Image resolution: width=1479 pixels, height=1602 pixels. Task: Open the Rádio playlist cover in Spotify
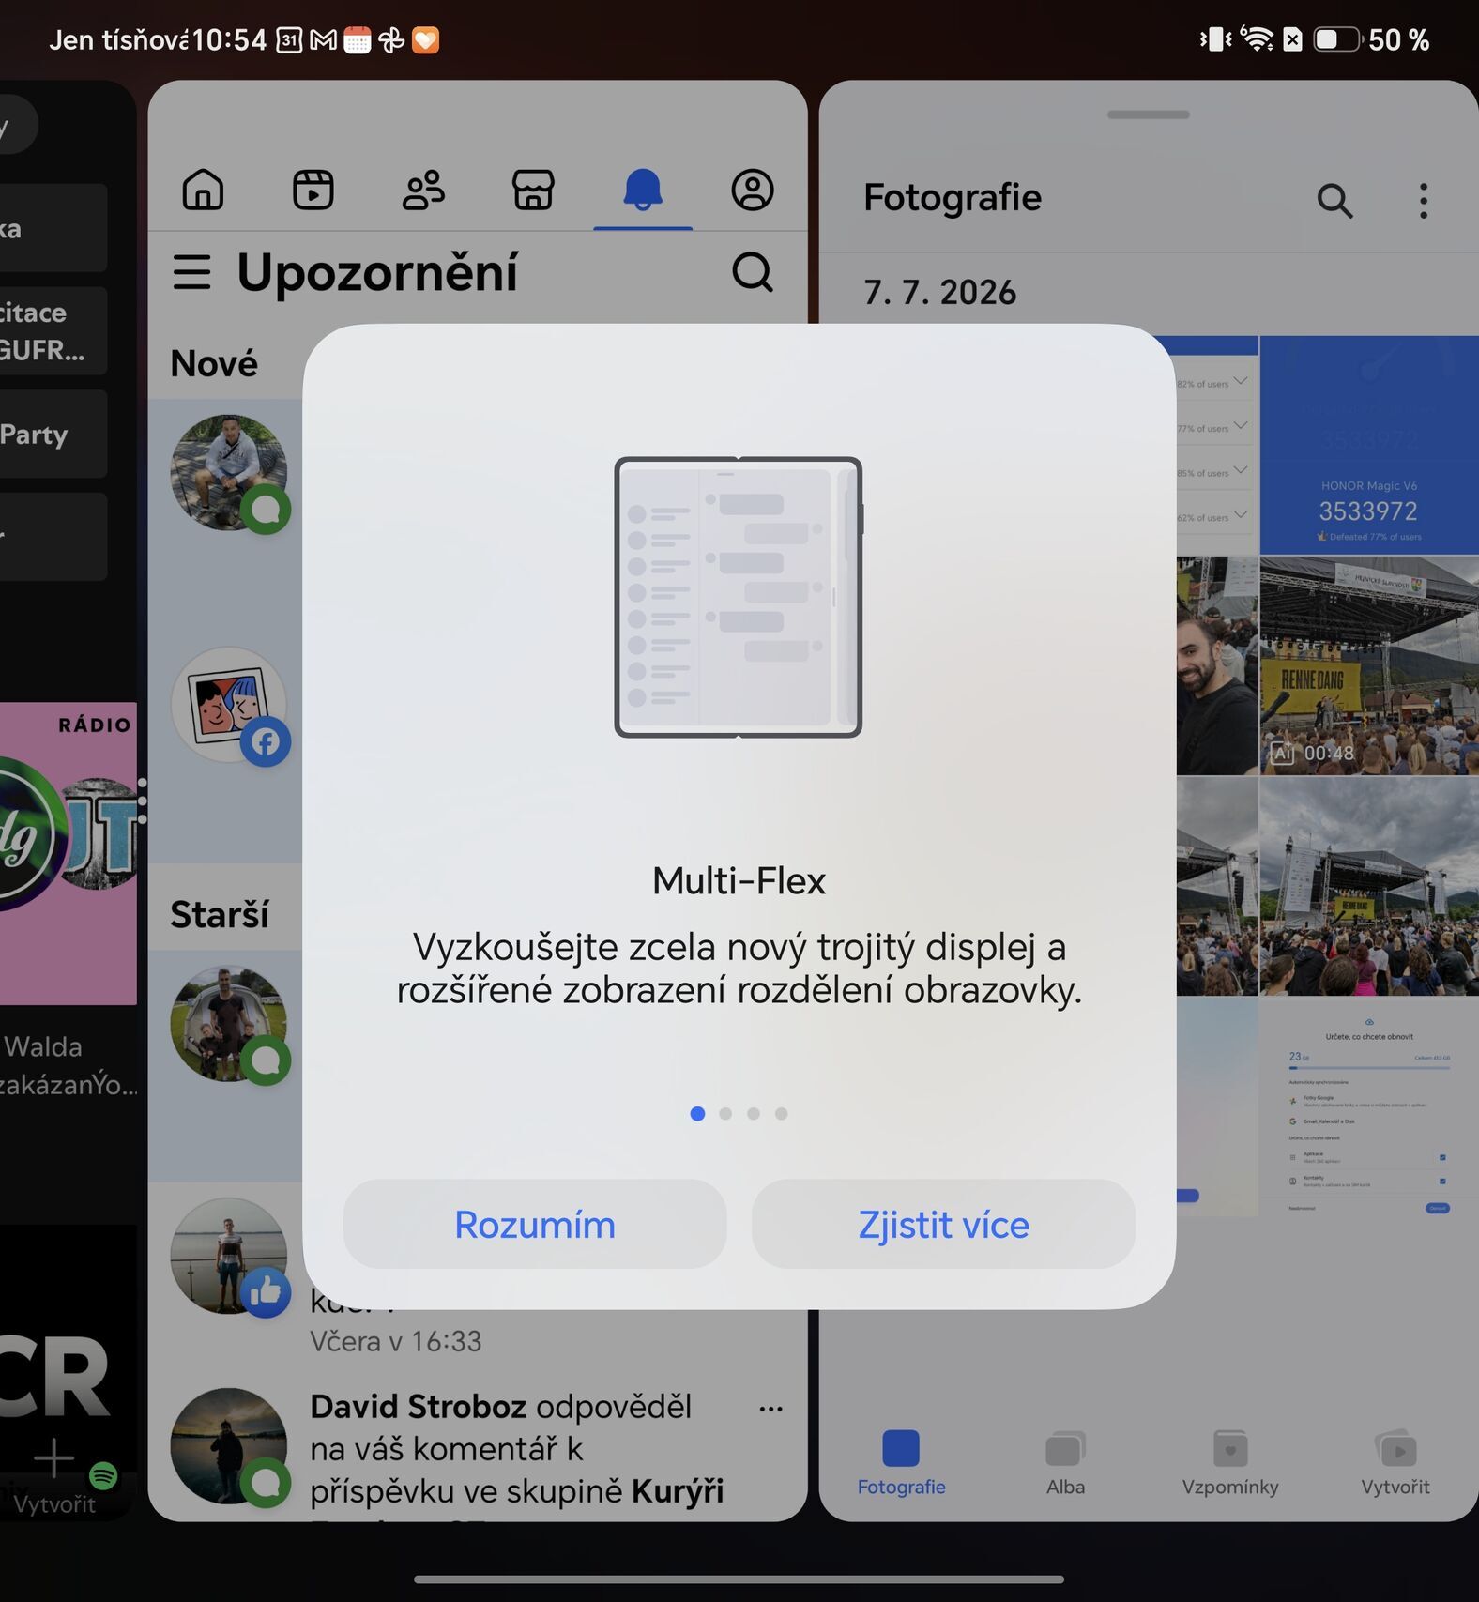click(x=69, y=853)
